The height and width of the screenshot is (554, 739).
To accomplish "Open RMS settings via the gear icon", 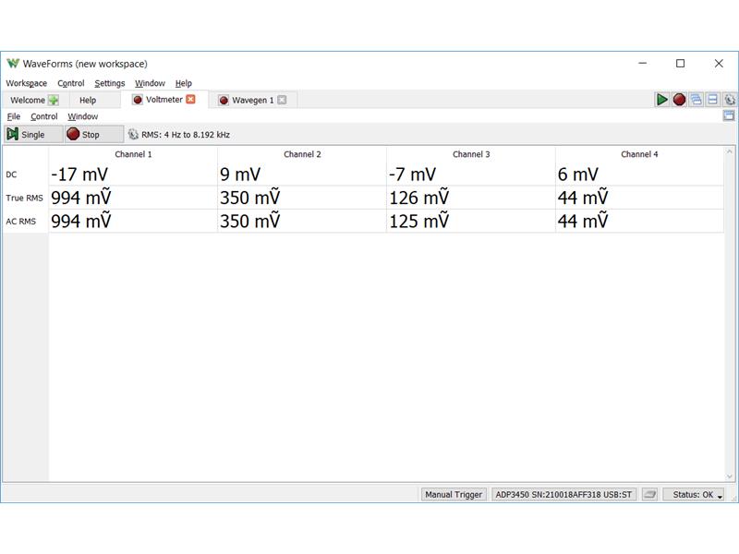I will [133, 134].
